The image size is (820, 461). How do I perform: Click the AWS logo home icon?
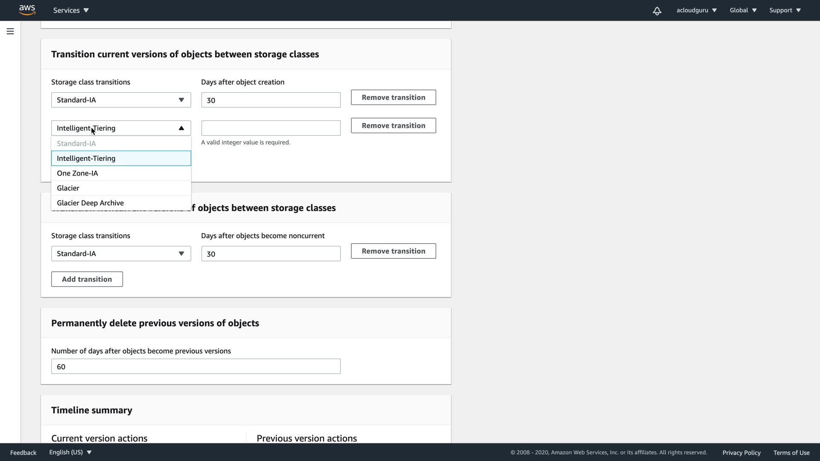(x=27, y=10)
